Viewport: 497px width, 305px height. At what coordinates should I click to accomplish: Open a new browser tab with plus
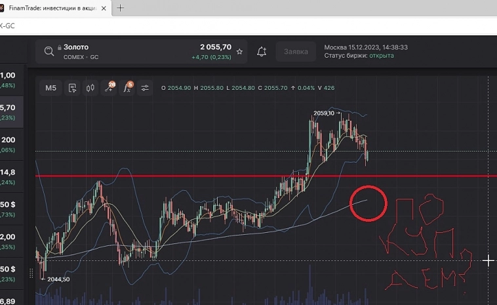click(121, 9)
